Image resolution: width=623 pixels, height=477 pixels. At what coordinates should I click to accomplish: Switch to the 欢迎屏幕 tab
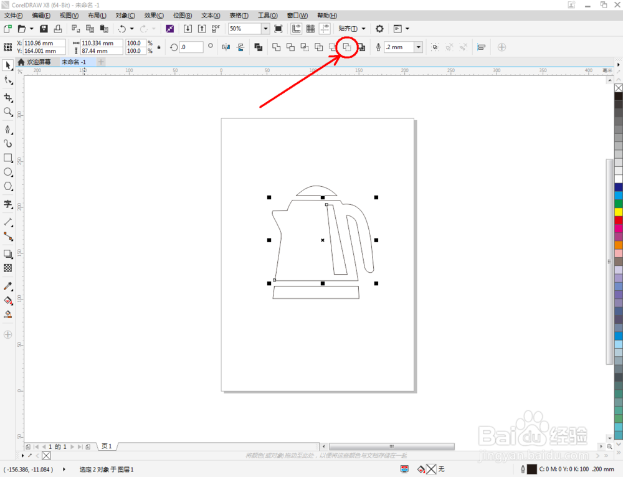(x=39, y=62)
